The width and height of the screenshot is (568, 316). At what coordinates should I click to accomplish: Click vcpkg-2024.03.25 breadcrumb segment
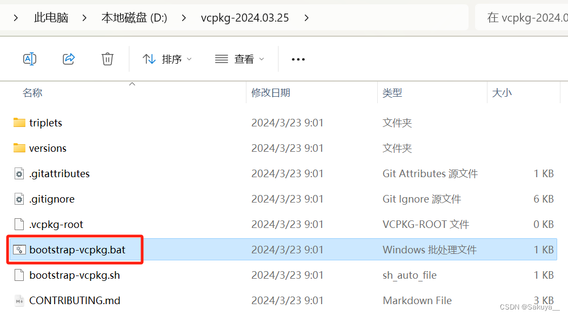[x=245, y=17]
